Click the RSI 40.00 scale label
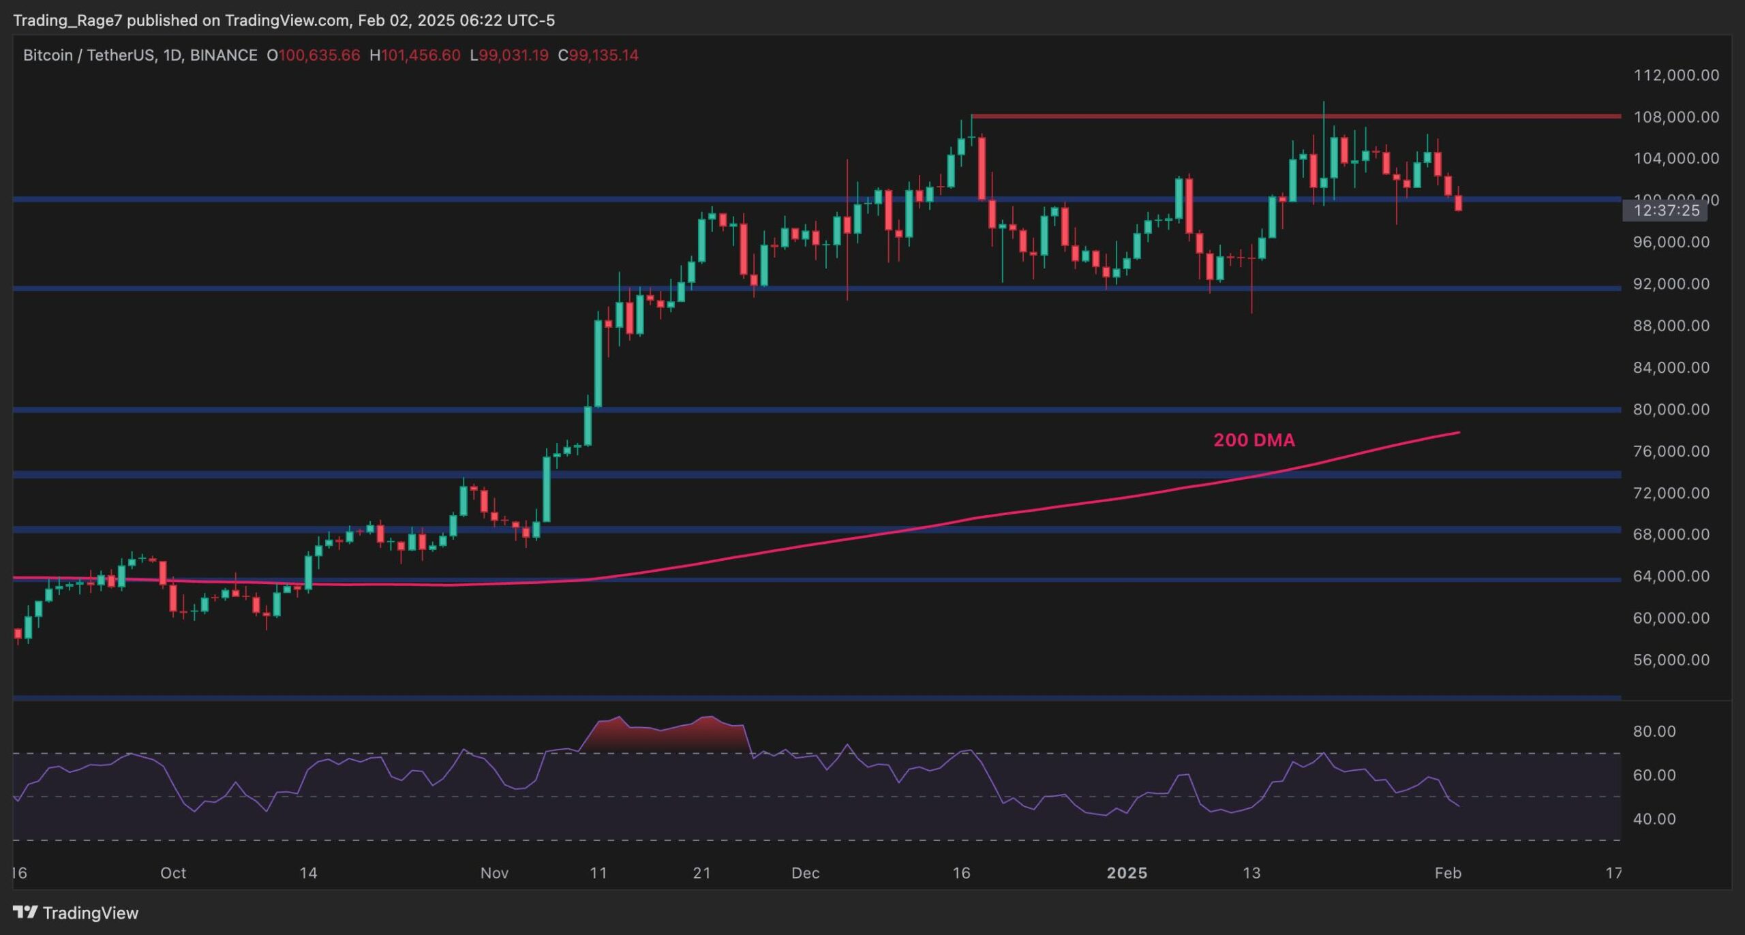 [1654, 818]
